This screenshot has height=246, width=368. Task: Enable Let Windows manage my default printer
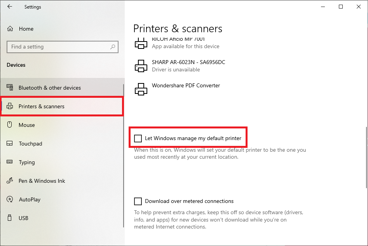pyautogui.click(x=138, y=138)
